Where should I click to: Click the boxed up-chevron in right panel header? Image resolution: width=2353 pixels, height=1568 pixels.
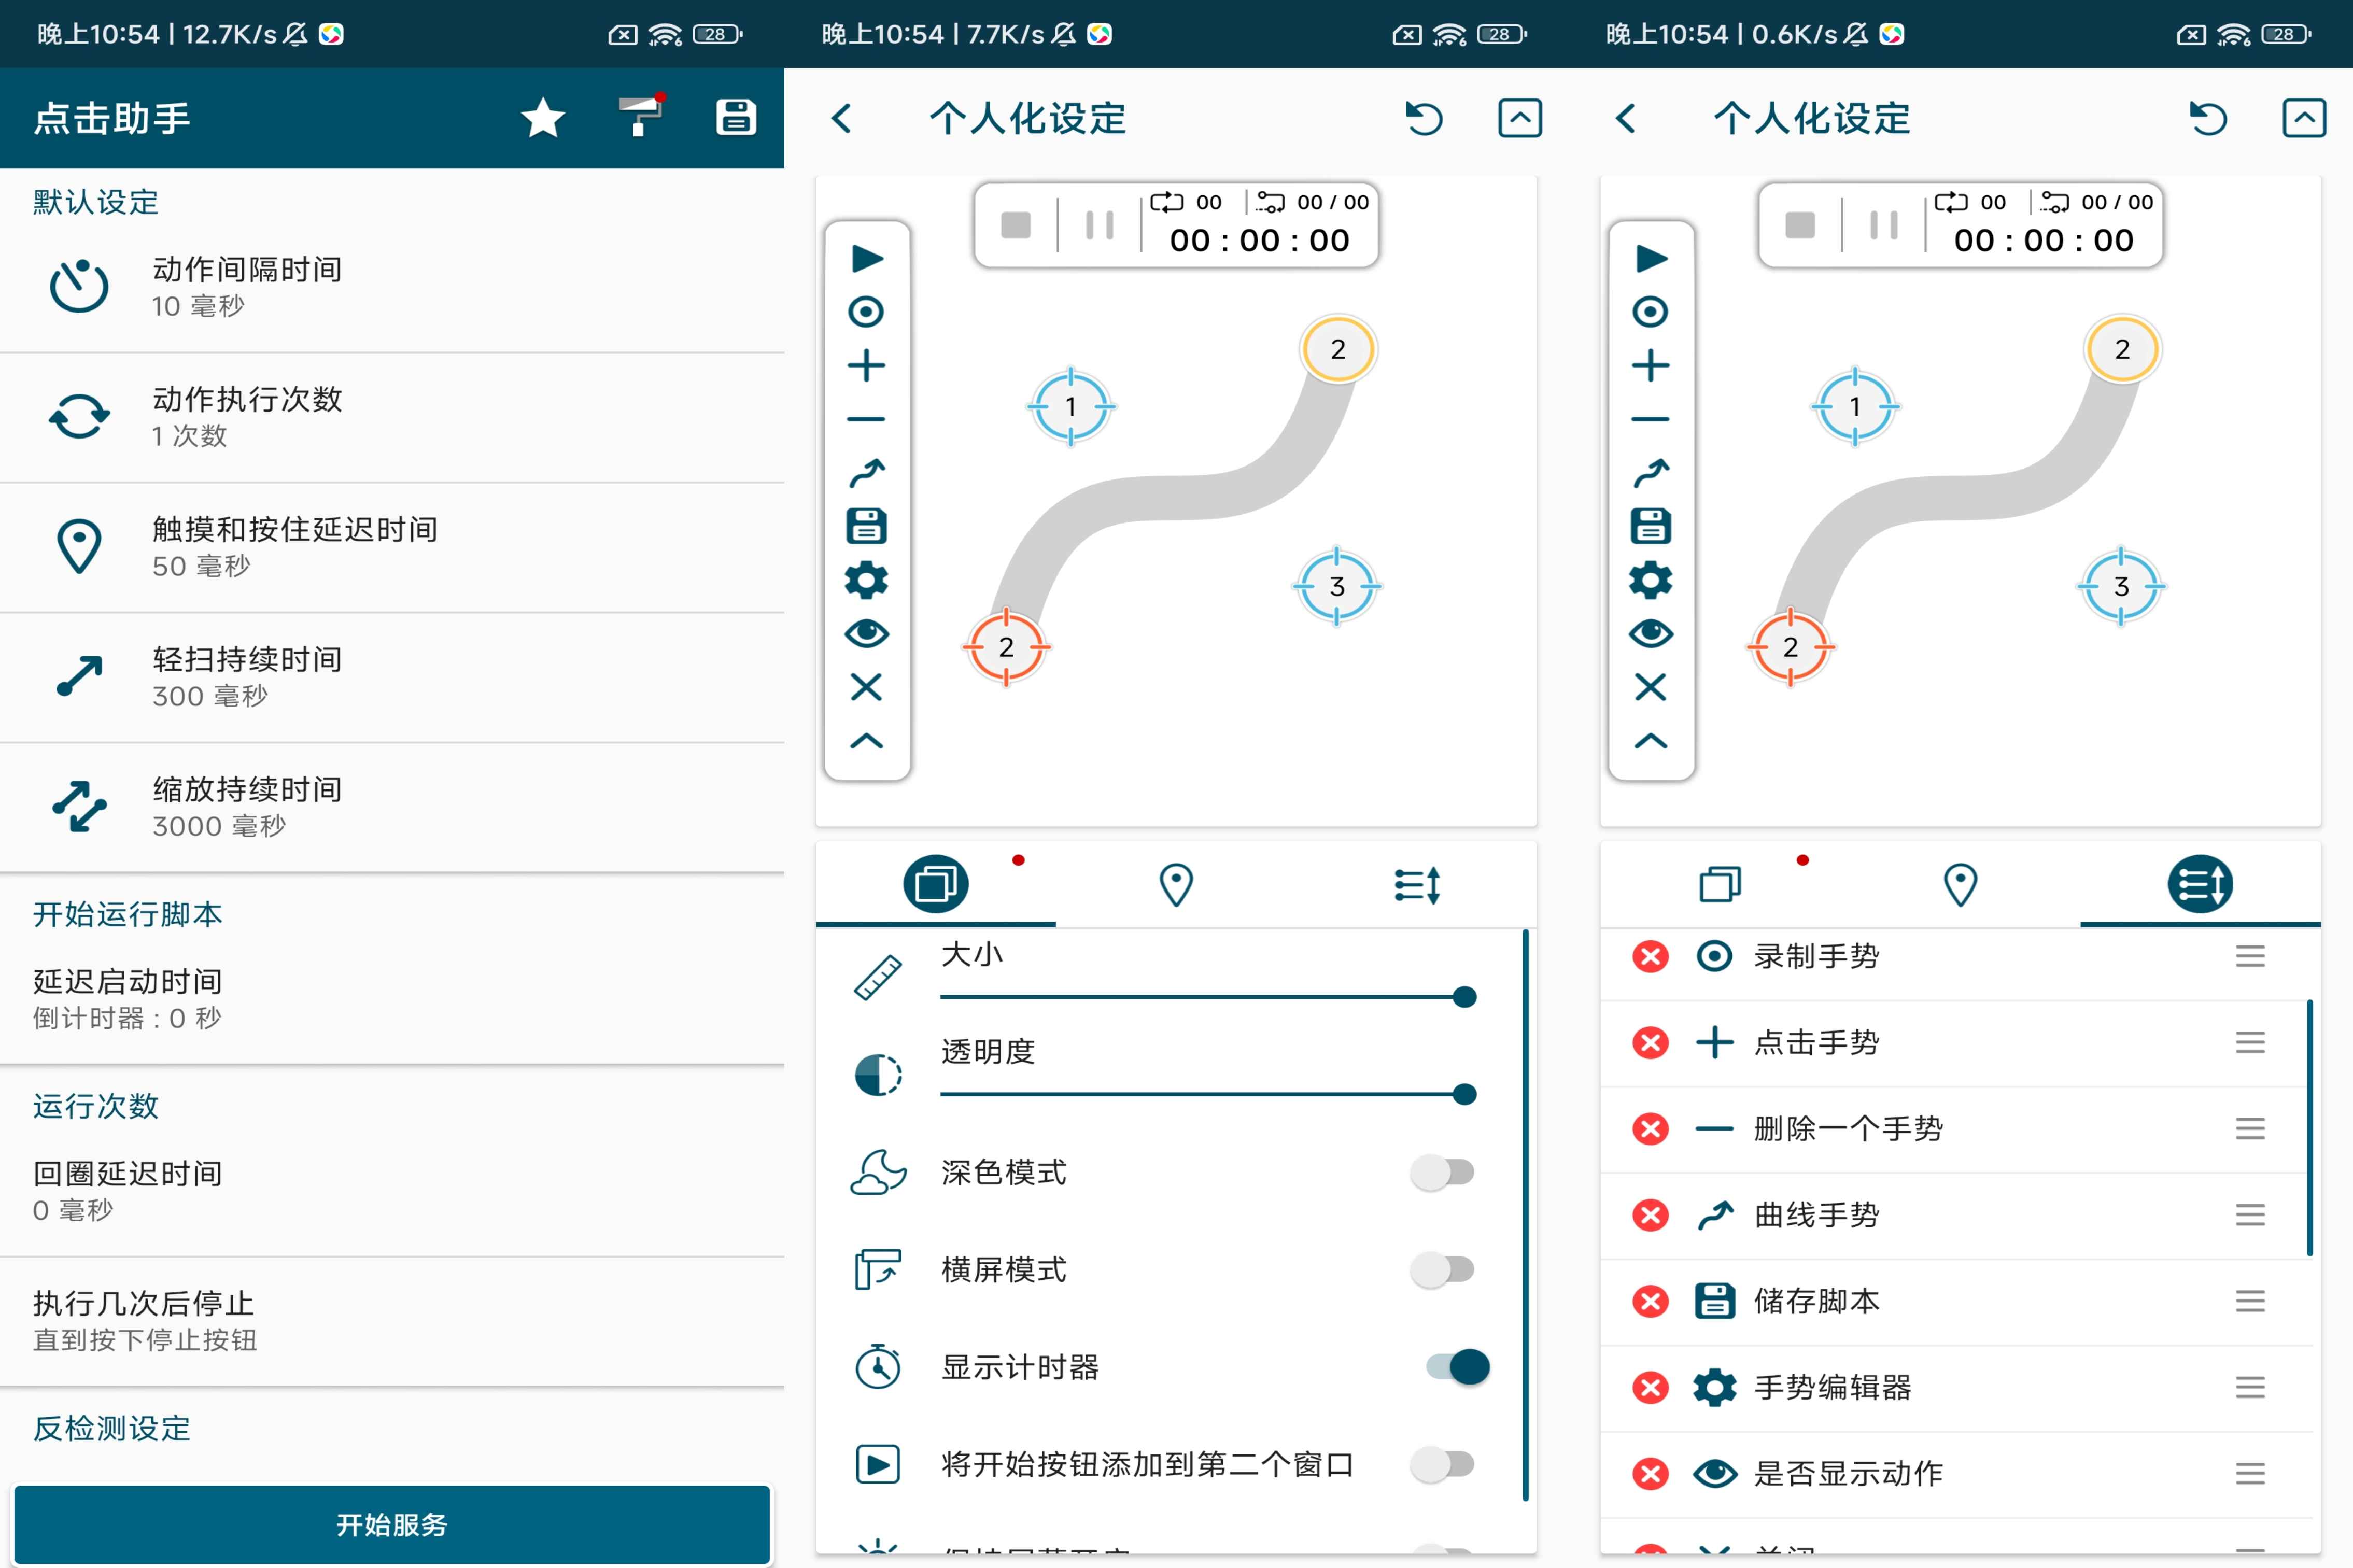(x=2304, y=118)
